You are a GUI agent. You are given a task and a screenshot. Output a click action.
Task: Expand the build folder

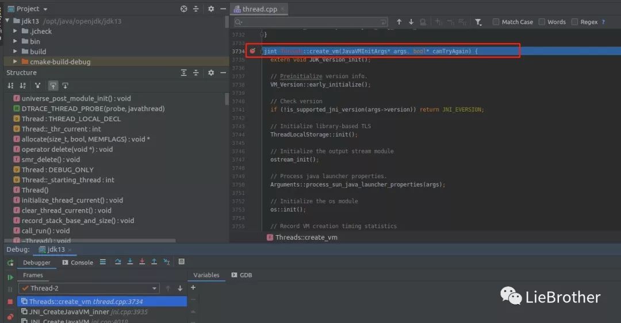[x=15, y=52]
